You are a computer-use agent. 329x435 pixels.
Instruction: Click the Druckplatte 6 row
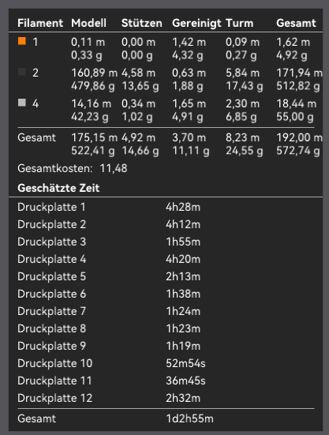tap(166, 294)
